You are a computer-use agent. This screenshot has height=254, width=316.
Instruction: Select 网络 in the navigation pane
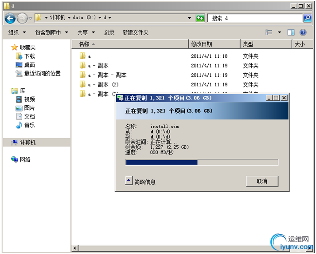point(25,159)
